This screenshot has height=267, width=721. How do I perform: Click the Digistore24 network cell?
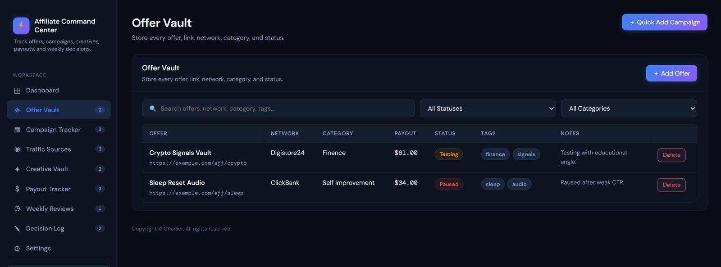[287, 153]
